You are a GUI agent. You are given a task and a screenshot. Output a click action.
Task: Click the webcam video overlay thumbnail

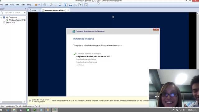coord(174,88)
